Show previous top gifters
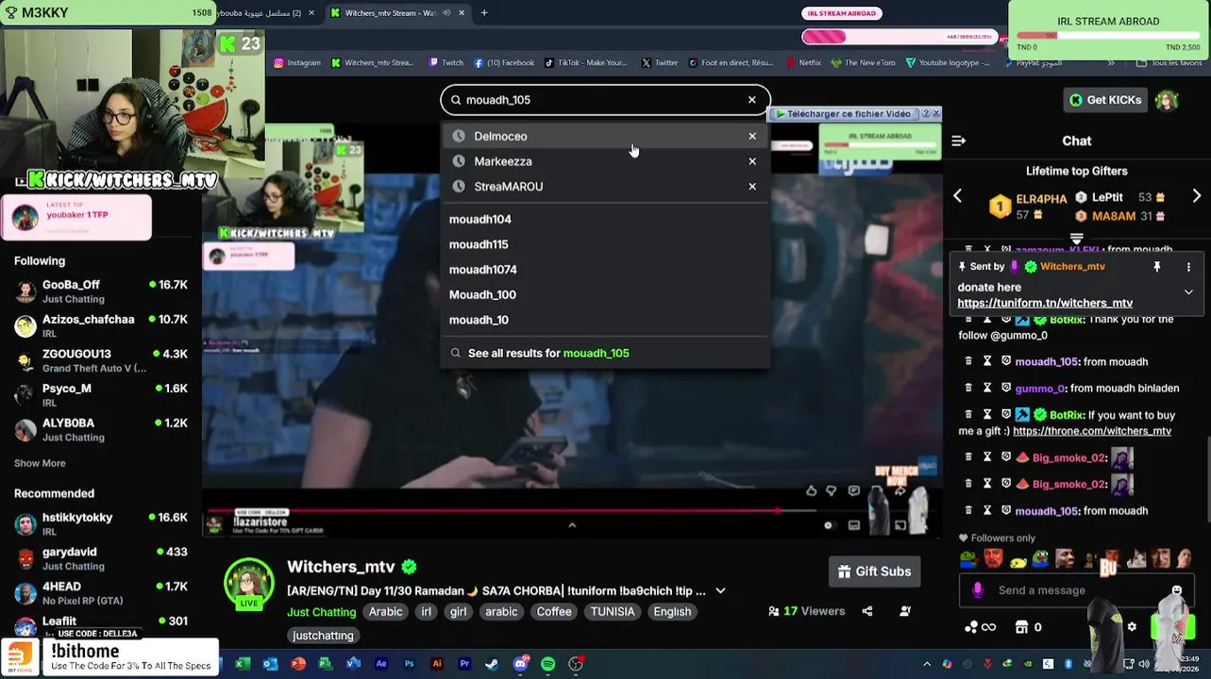This screenshot has width=1211, height=679. pyautogui.click(x=957, y=196)
